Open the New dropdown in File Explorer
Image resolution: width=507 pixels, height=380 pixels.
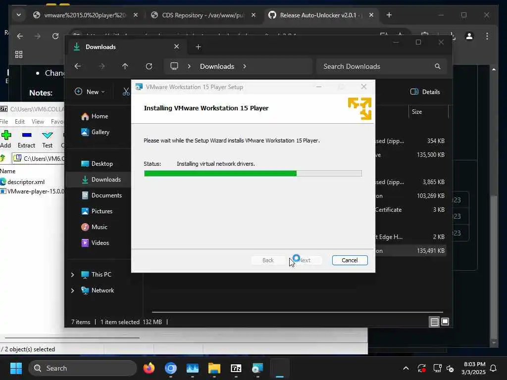90,92
